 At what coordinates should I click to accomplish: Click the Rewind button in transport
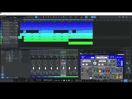(56, 81)
